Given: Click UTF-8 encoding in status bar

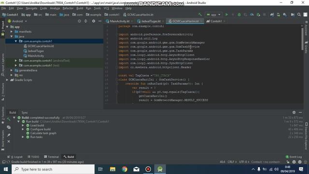Looking at the screenshot, I should (244, 162).
